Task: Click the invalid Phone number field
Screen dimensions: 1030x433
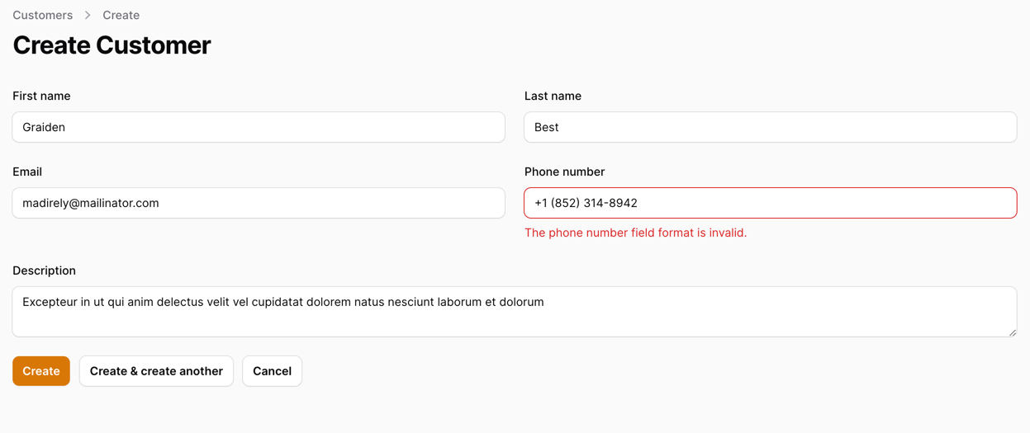Action: [770, 203]
